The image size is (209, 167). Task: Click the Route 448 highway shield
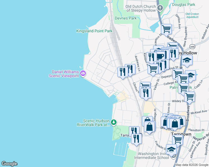point(192,46)
